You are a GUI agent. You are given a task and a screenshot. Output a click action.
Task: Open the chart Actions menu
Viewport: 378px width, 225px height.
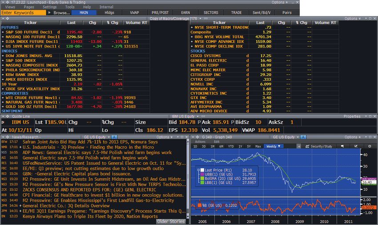[x=200, y=142]
